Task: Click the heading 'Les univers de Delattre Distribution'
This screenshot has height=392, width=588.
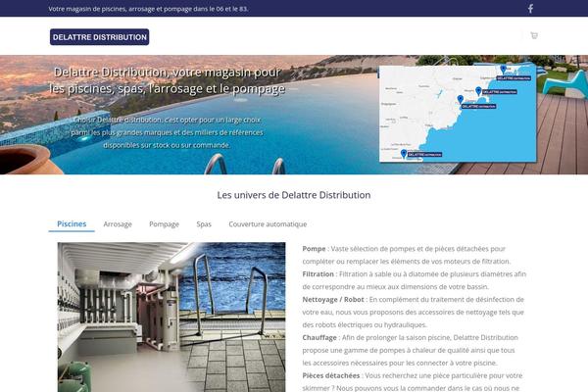Action: pyautogui.click(x=294, y=195)
